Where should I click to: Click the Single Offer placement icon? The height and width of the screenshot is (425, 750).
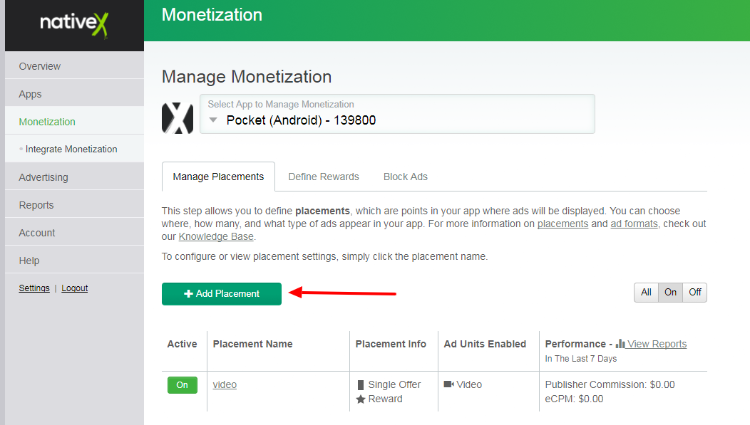click(x=361, y=385)
